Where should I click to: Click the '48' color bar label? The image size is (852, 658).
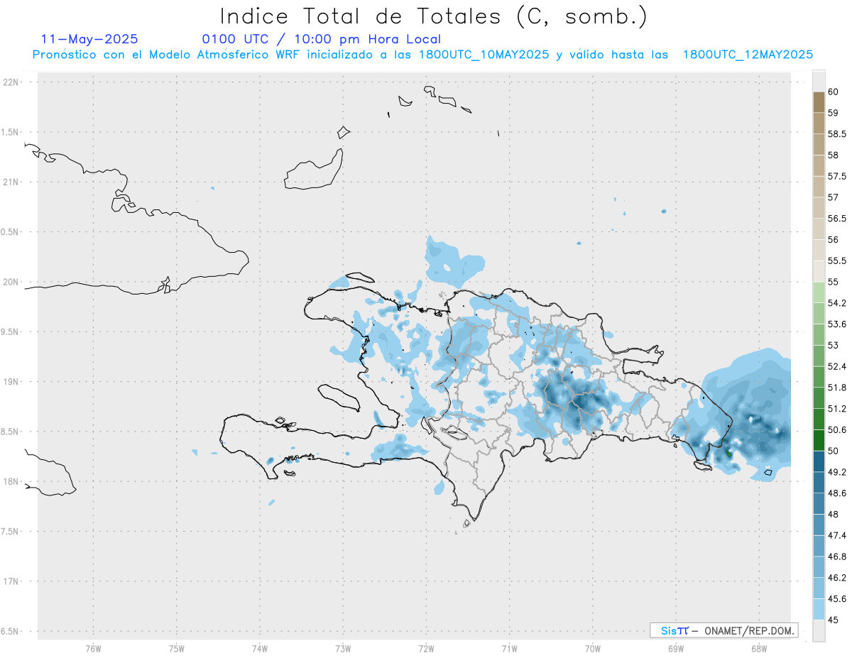834,513
